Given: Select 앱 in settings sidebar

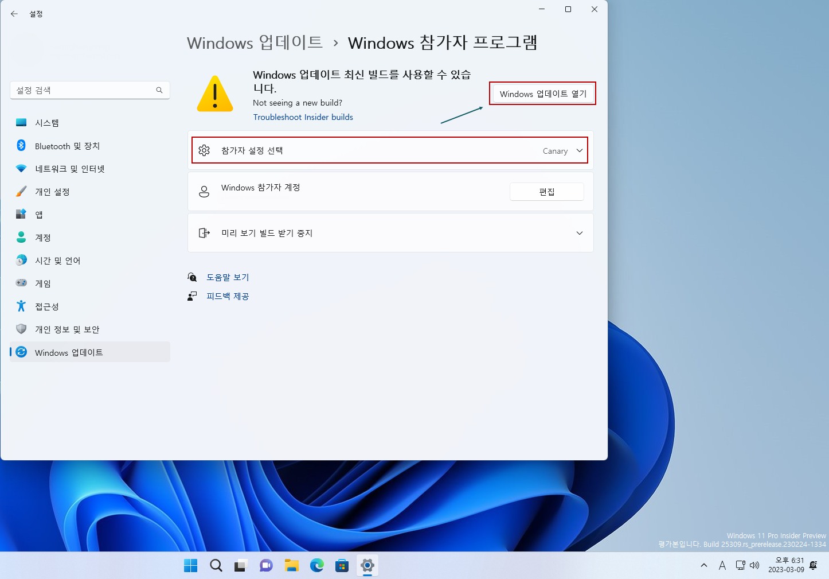Looking at the screenshot, I should coord(90,215).
